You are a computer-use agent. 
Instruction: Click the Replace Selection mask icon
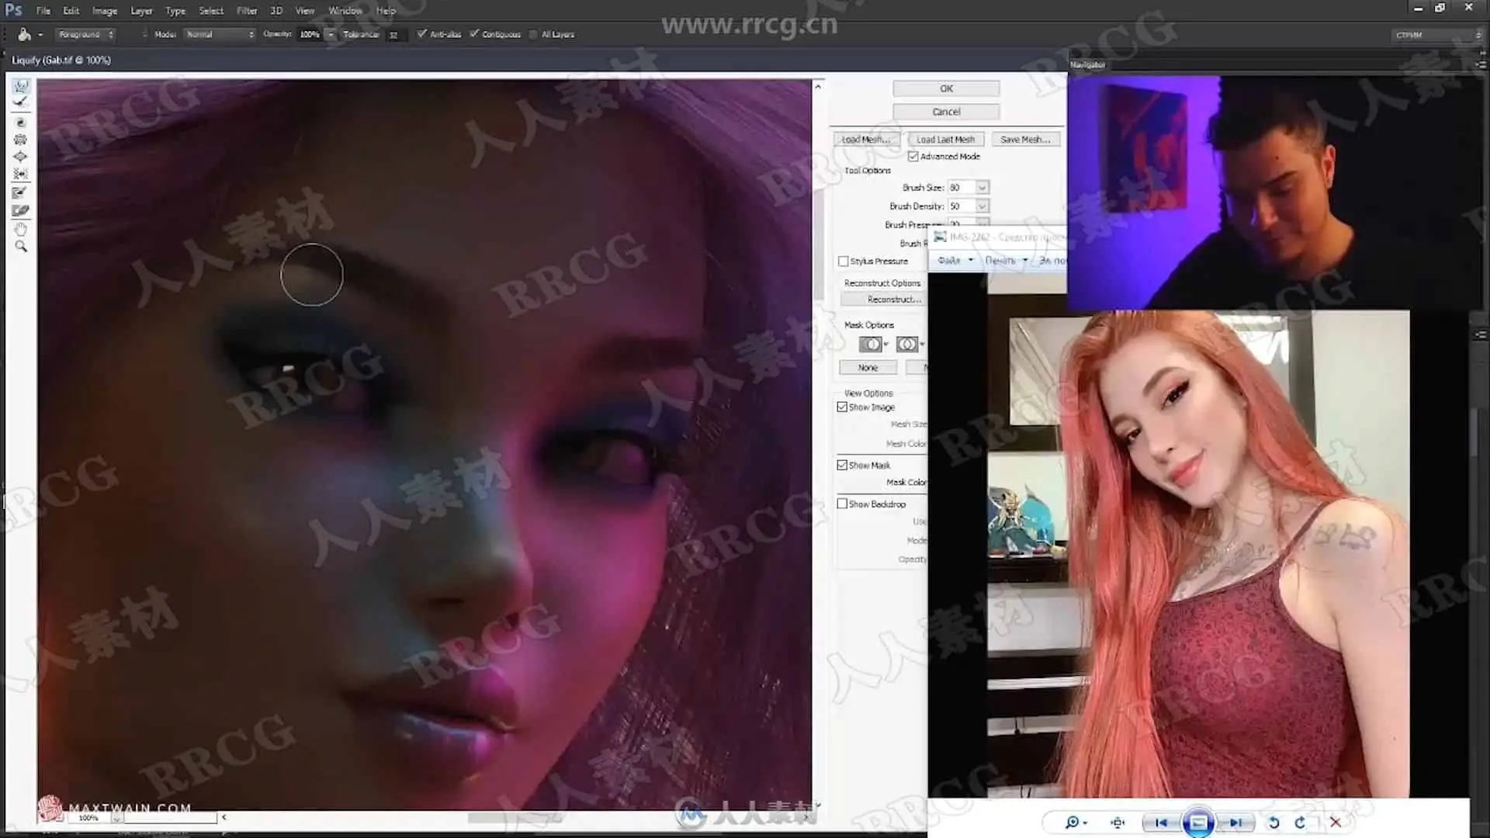[x=870, y=344]
